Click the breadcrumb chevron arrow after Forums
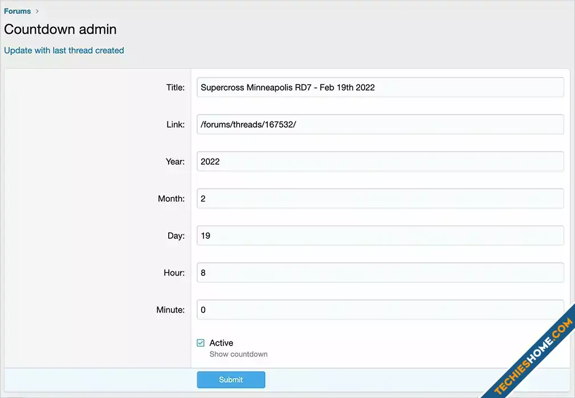This screenshot has width=575, height=398. coord(38,11)
